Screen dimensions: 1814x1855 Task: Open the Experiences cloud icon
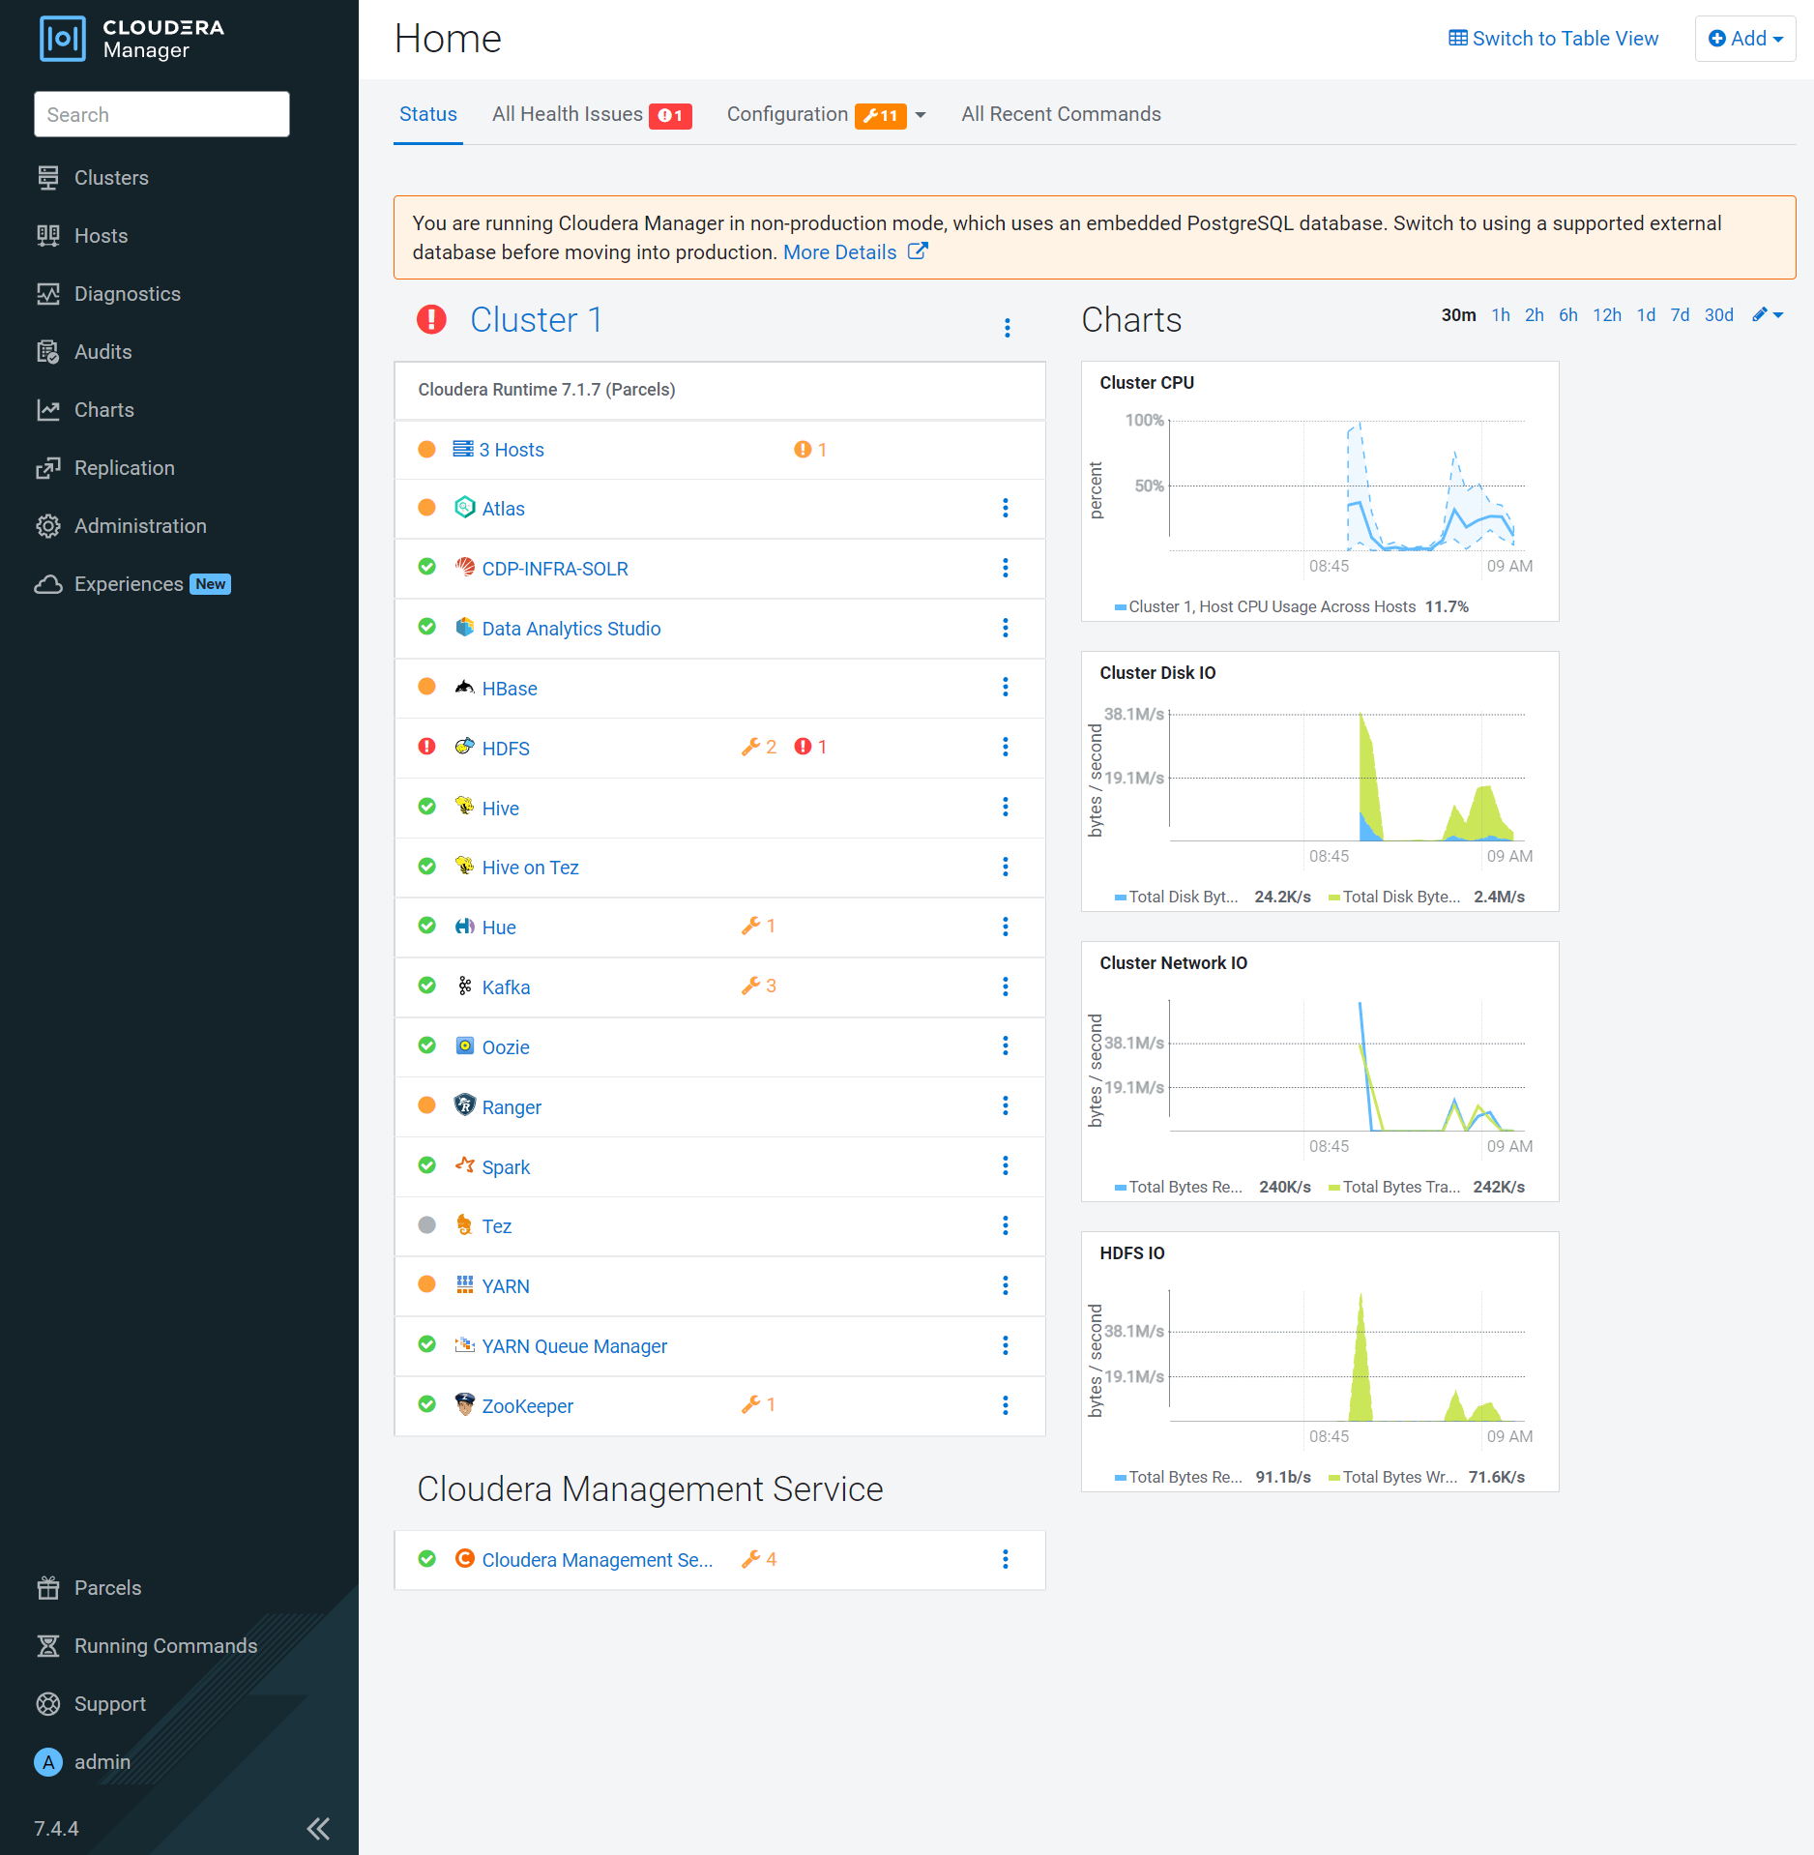coord(48,584)
